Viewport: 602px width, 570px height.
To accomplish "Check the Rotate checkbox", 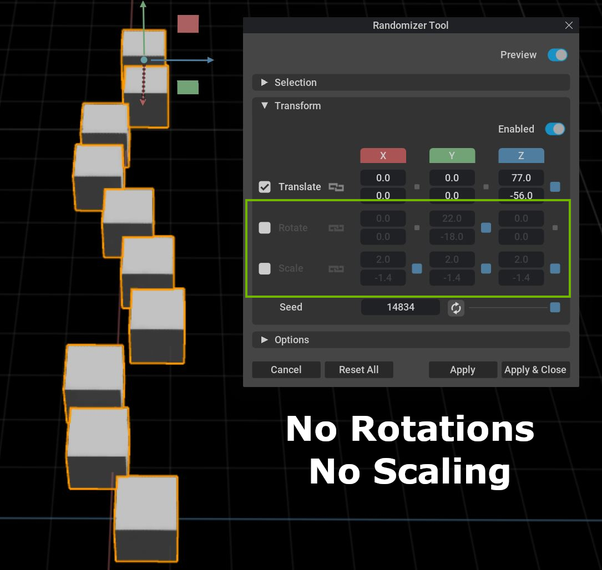I will (x=265, y=228).
